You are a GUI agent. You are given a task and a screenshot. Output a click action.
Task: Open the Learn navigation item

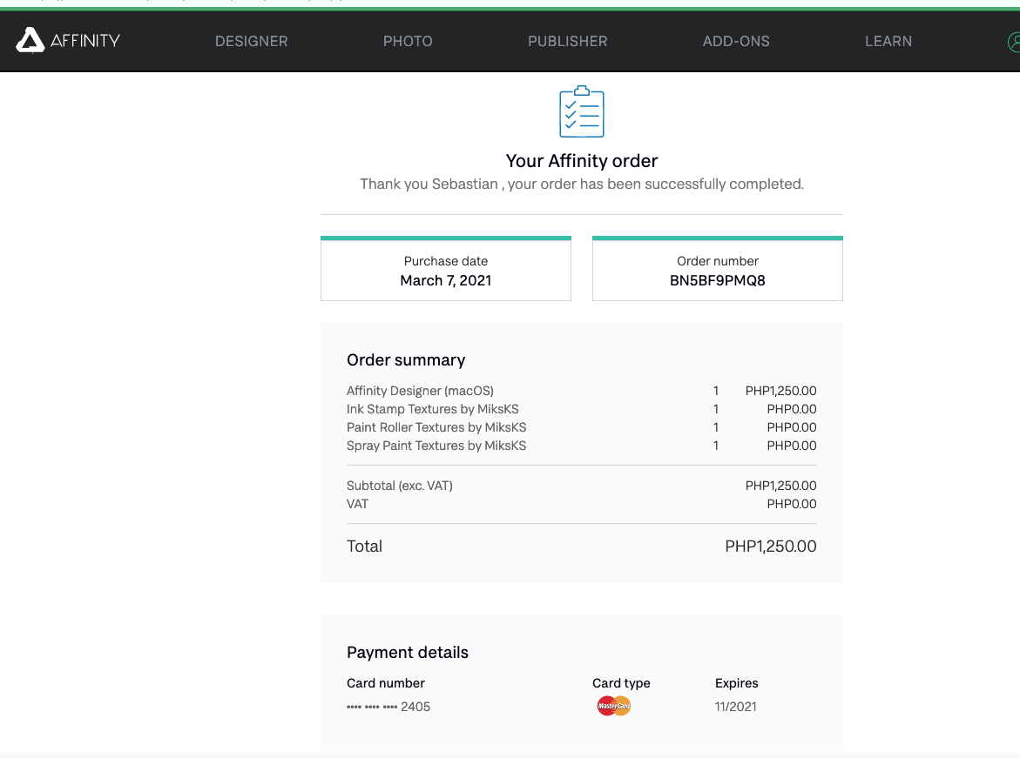click(x=888, y=41)
